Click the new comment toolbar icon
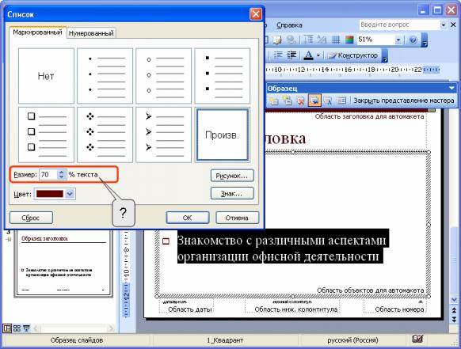This screenshot has width=461, height=349. 278,40
